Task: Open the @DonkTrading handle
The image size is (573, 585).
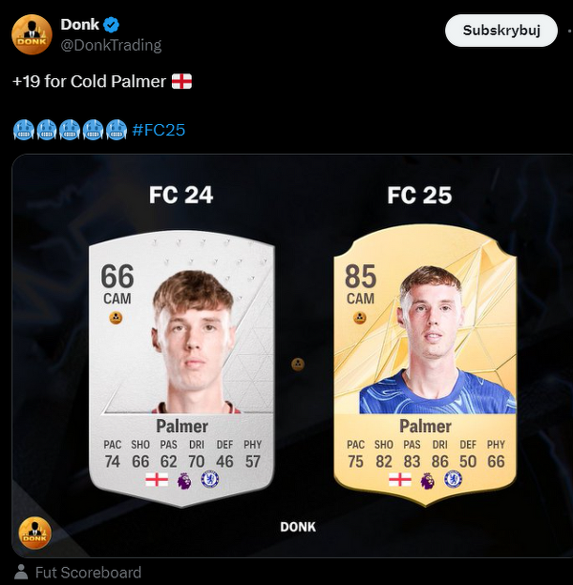Action: [x=111, y=45]
